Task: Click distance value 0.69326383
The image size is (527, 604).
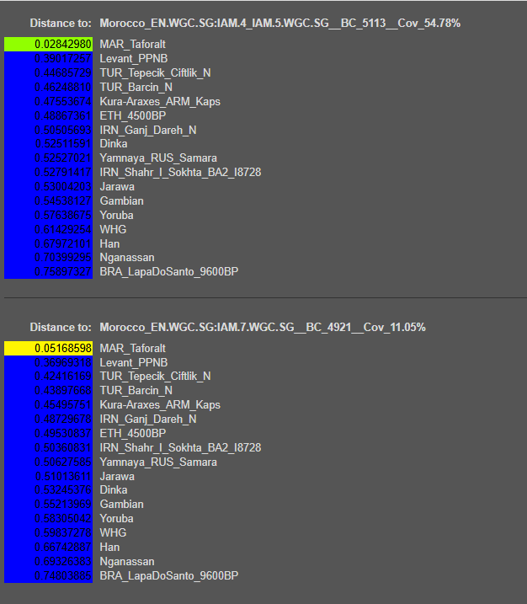Action: [48, 561]
